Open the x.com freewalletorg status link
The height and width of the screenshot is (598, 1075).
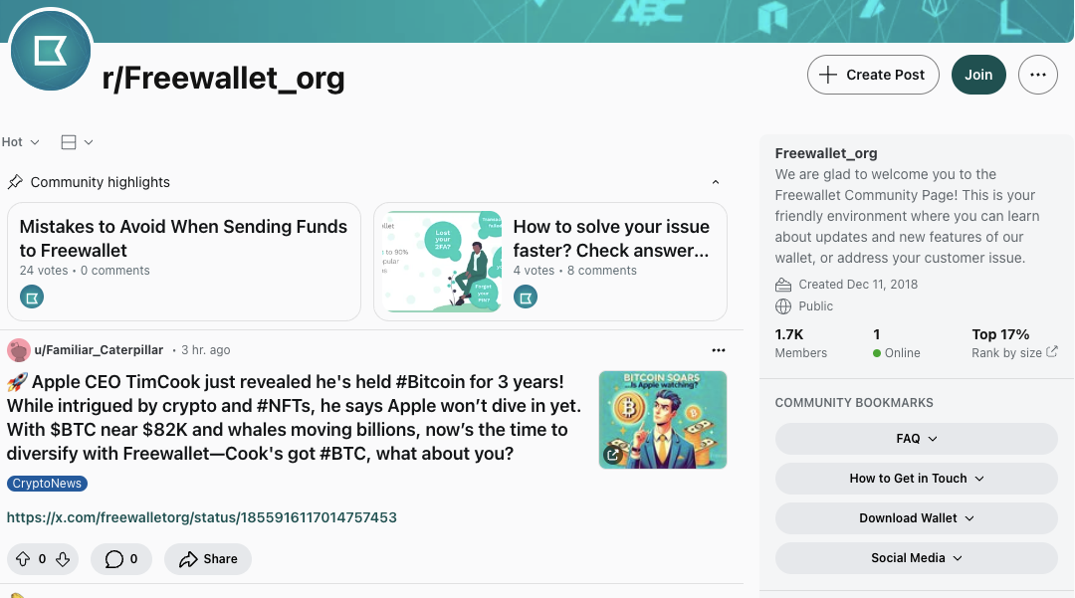tap(202, 517)
